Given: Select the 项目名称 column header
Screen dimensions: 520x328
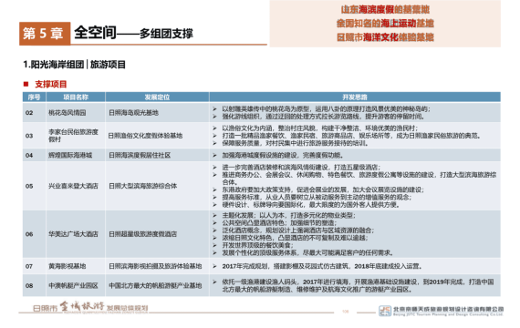Looking at the screenshot, I should click(x=76, y=97).
